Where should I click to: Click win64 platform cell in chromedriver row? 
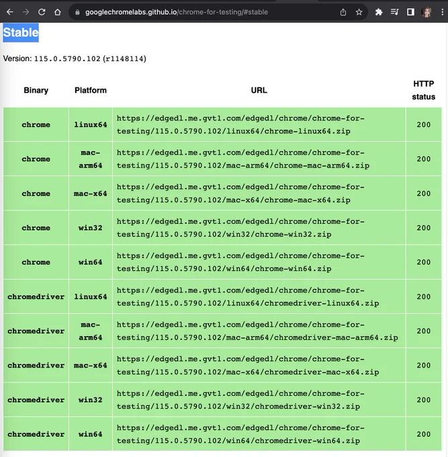point(91,434)
